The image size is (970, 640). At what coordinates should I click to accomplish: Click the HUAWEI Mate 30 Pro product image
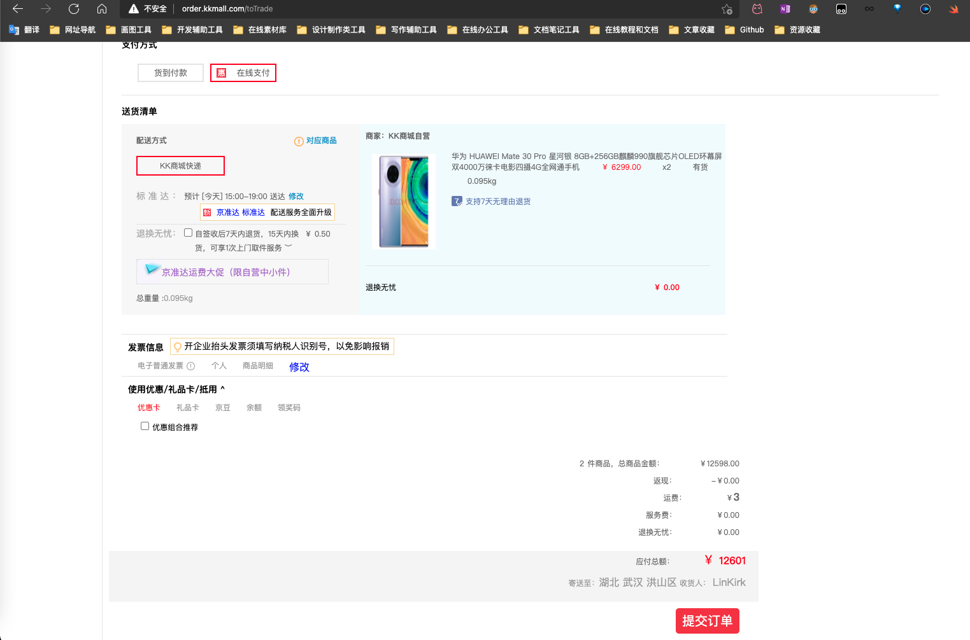(x=404, y=201)
